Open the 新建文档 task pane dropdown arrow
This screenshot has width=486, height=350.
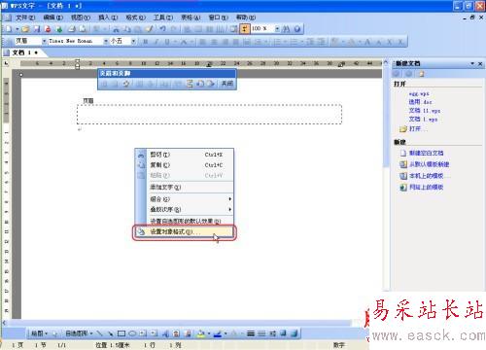[472, 63]
